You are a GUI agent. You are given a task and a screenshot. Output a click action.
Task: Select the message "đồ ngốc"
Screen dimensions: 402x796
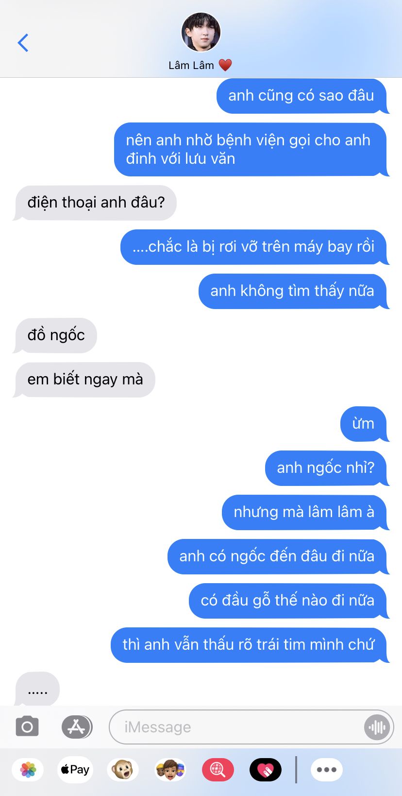tap(56, 335)
